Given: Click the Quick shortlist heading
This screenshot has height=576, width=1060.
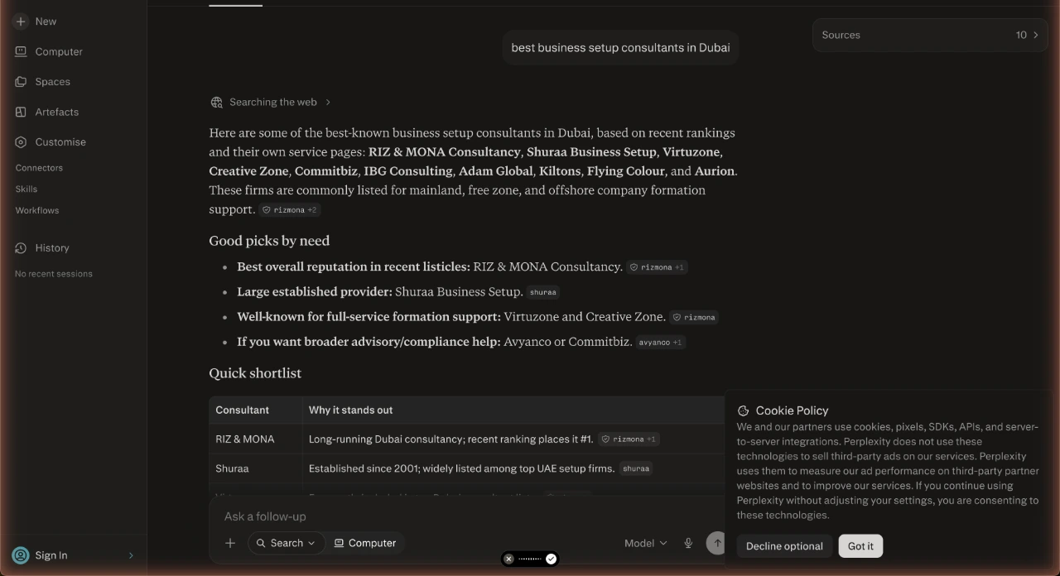Looking at the screenshot, I should click(x=255, y=373).
